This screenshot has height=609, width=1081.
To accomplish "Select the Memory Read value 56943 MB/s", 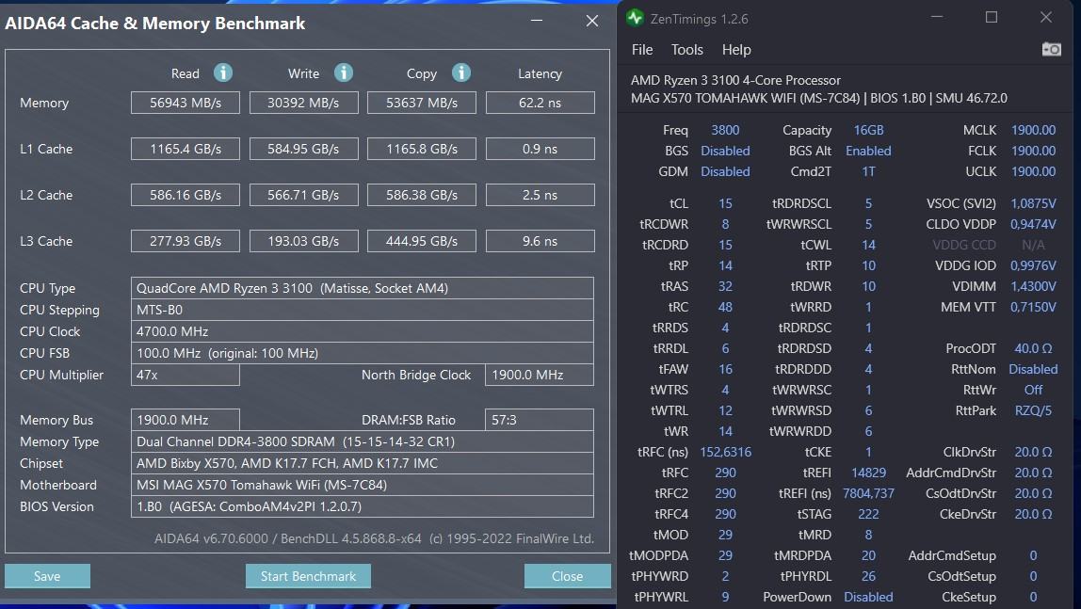I will click(186, 103).
